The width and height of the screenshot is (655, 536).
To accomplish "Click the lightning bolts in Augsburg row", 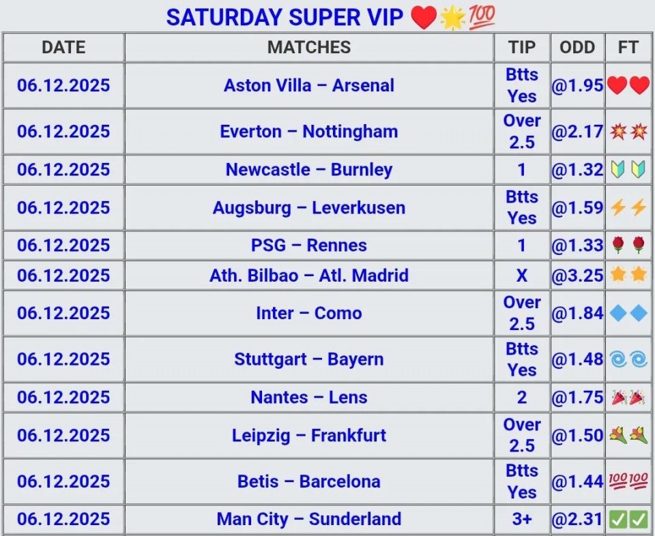I will (x=628, y=208).
